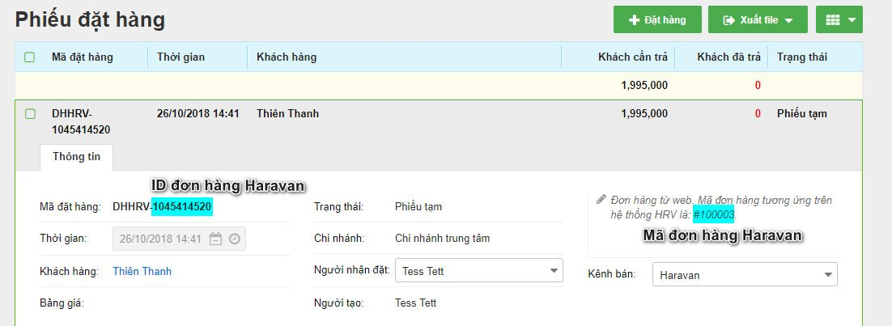Screen dimensions: 892x326
Task: Open customer link Thiên Thanh in details
Action: [x=142, y=271]
